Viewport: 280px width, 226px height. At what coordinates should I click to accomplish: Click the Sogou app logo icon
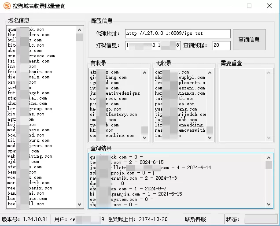click(7, 6)
